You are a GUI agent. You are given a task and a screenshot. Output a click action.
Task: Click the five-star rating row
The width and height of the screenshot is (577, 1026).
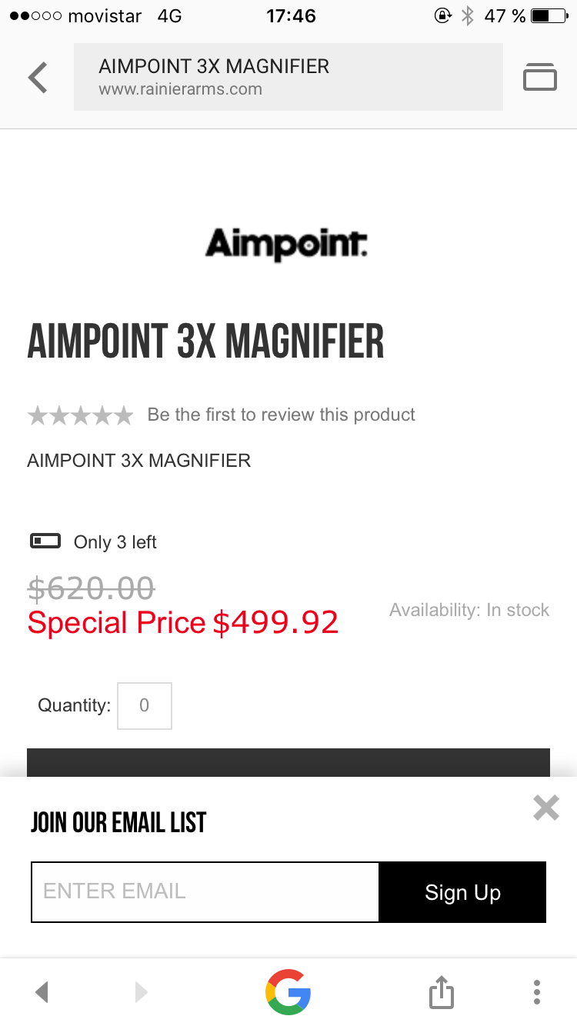80,416
